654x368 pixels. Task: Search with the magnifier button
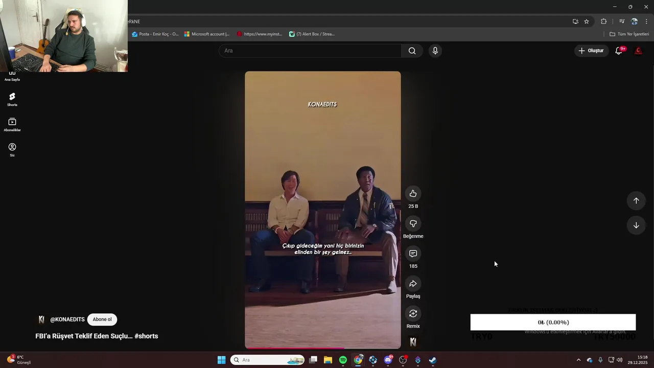pyautogui.click(x=412, y=51)
